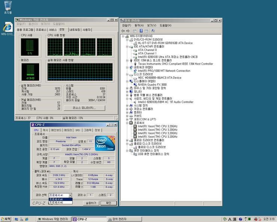Click the Texas Instruments IEEE 1394 controller icon
This screenshot has width=277, height=222.
click(x=136, y=64)
